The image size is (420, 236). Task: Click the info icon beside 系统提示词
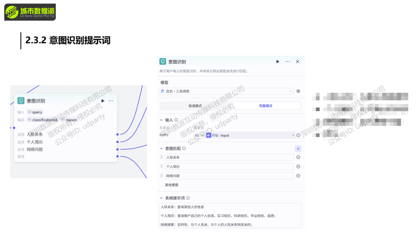188,198
